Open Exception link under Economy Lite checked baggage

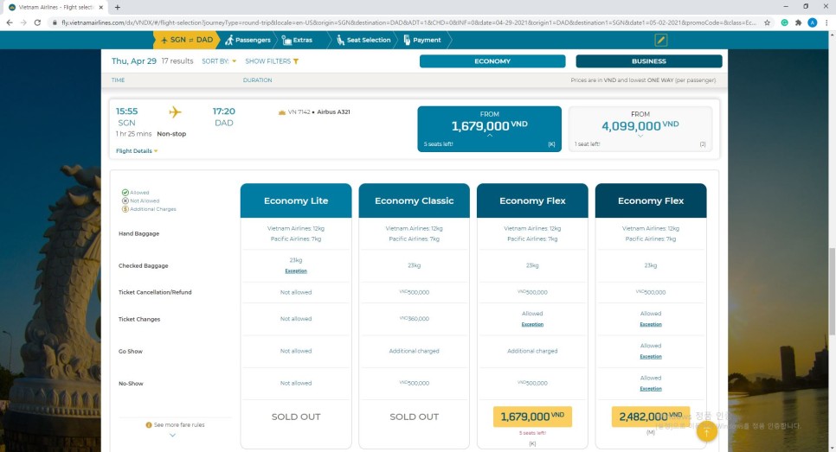(x=296, y=271)
